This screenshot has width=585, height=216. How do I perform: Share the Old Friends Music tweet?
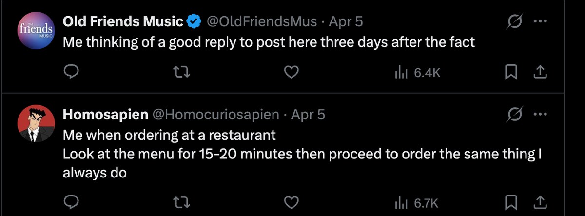click(x=540, y=73)
